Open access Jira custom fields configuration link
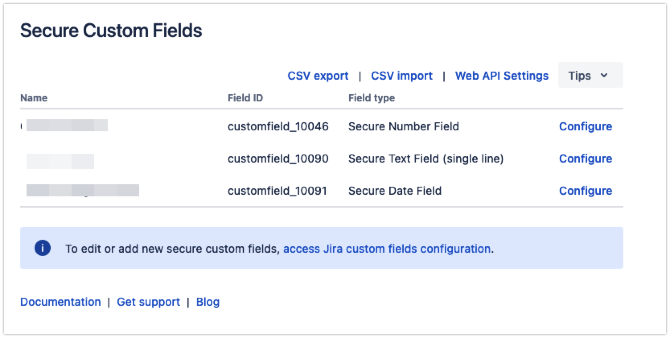The width and height of the screenshot is (670, 338). tap(386, 249)
